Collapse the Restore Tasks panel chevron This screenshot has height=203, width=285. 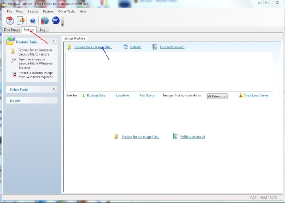point(54,41)
